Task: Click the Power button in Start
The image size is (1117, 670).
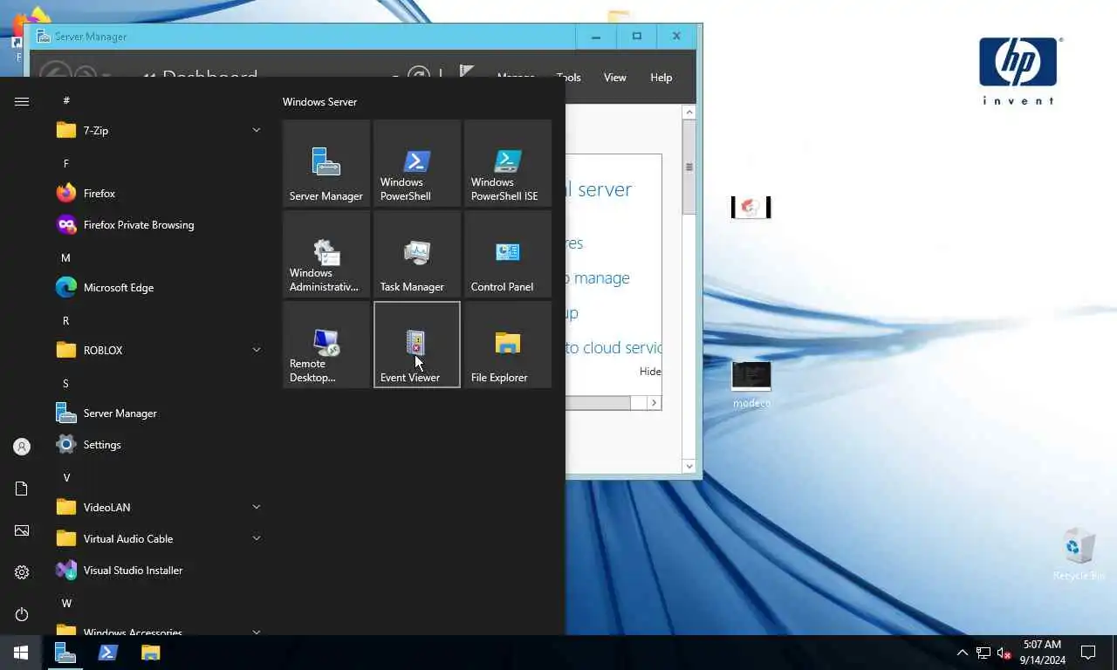Action: tap(22, 614)
